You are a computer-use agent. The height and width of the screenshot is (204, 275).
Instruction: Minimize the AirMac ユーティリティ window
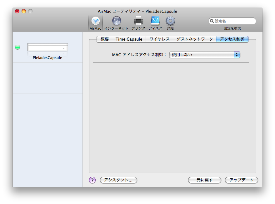click(24, 11)
